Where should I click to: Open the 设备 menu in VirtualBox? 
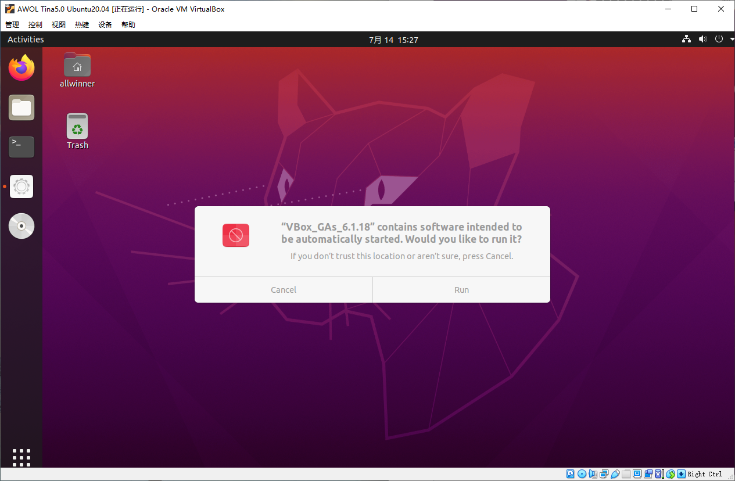(105, 25)
